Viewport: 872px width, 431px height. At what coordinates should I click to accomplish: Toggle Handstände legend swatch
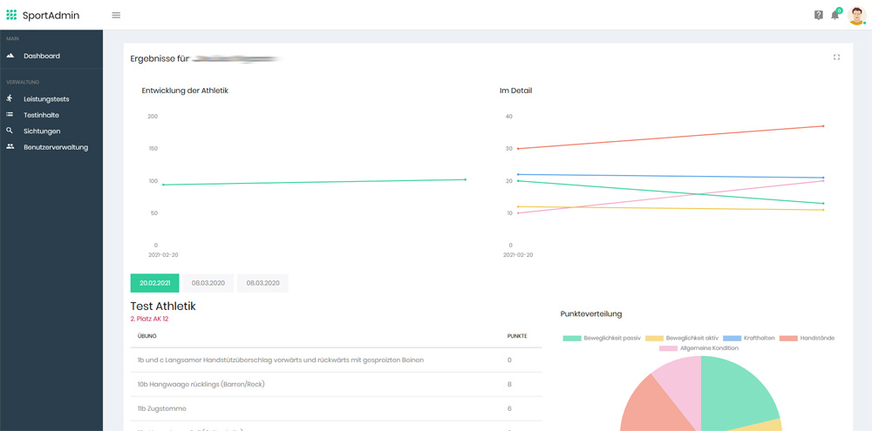coord(788,338)
